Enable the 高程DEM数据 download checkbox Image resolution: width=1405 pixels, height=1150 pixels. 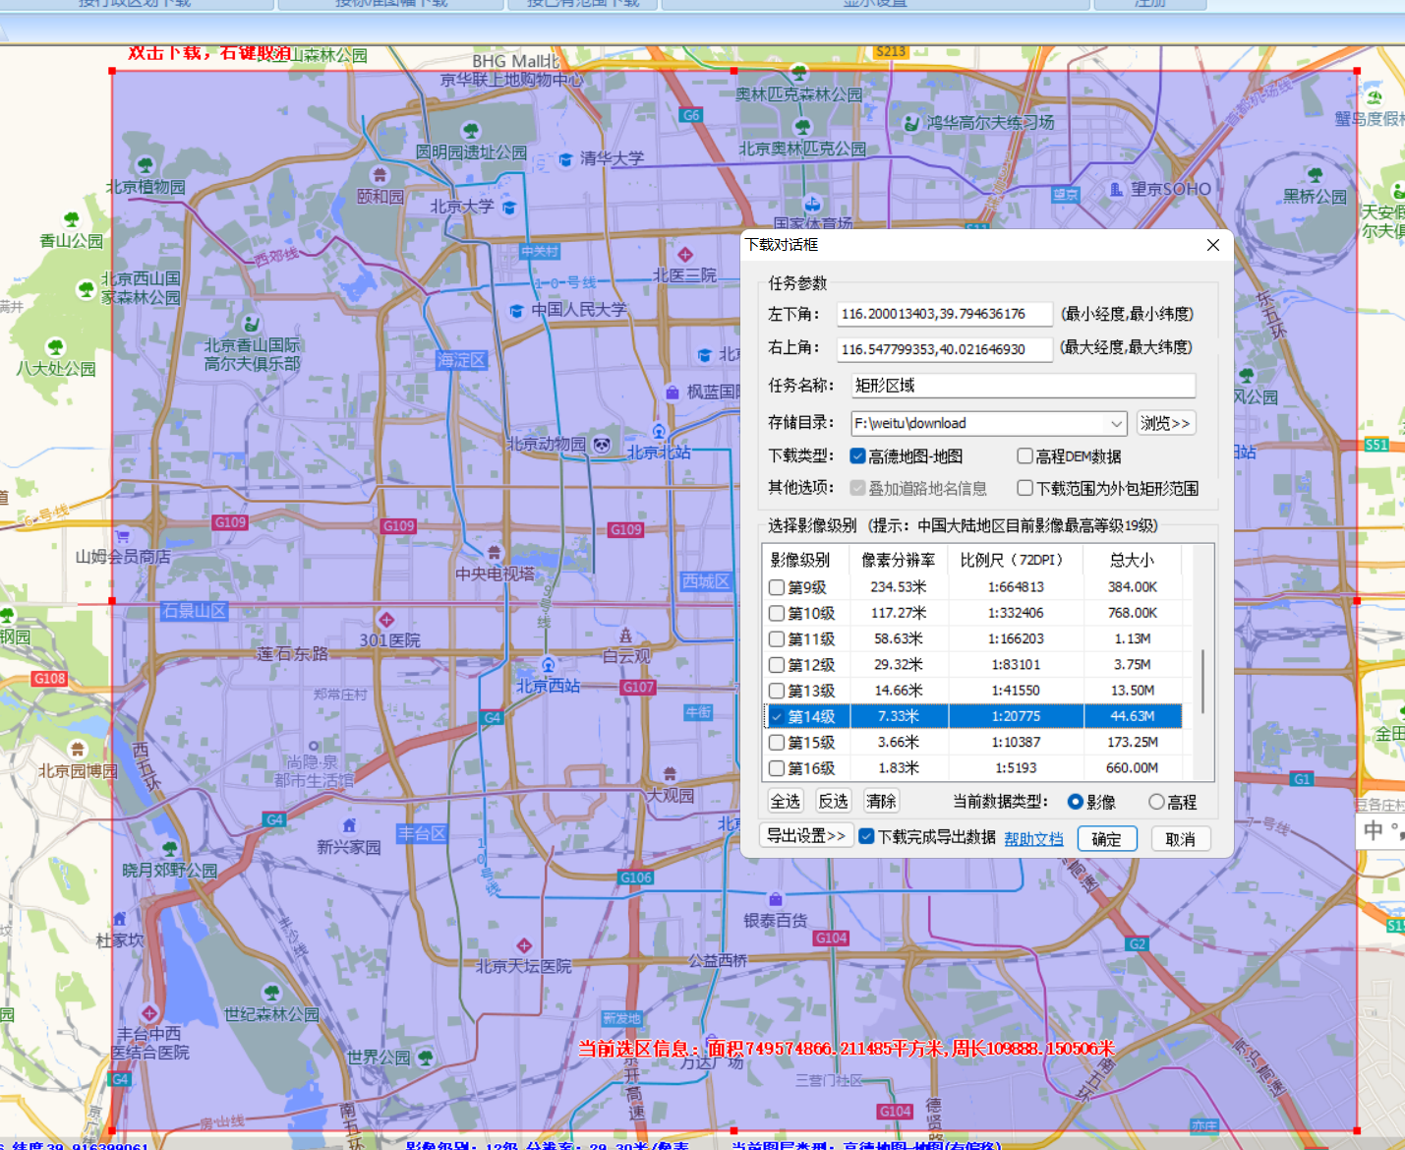(x=1025, y=455)
